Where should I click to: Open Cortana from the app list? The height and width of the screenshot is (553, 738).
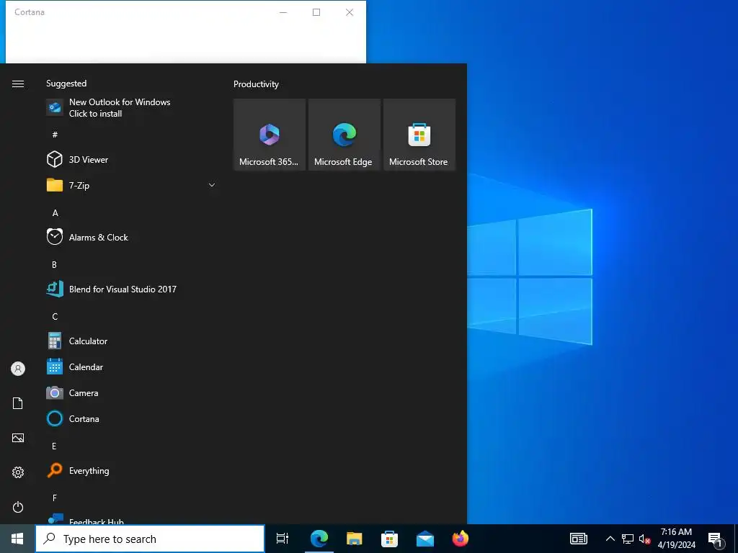click(131, 418)
